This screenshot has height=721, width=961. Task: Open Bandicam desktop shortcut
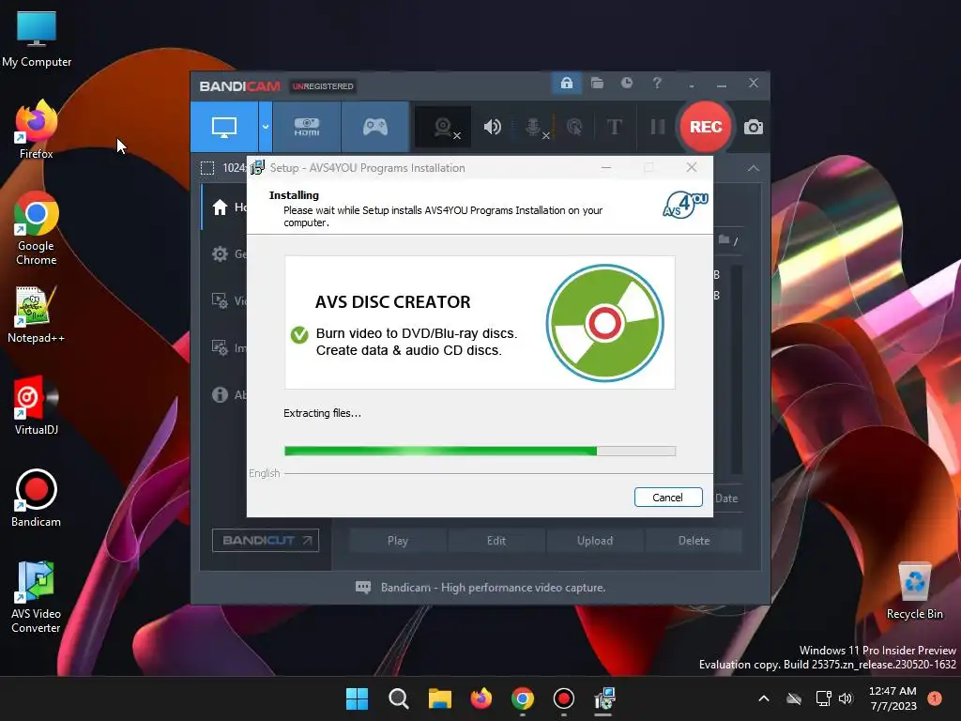click(x=37, y=498)
